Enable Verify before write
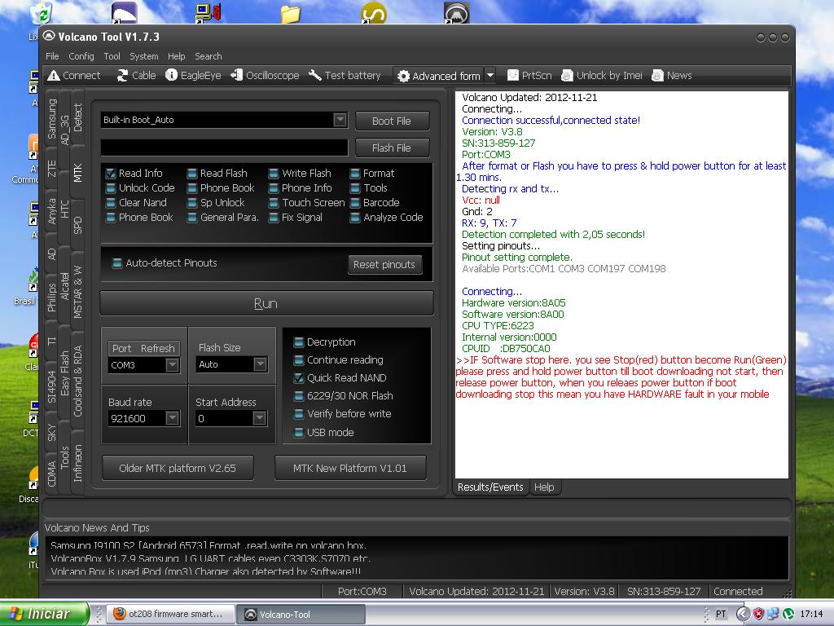Image resolution: width=834 pixels, height=626 pixels. click(x=298, y=413)
